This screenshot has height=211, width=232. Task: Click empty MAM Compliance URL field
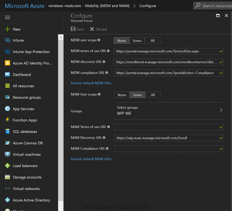[x=169, y=149]
